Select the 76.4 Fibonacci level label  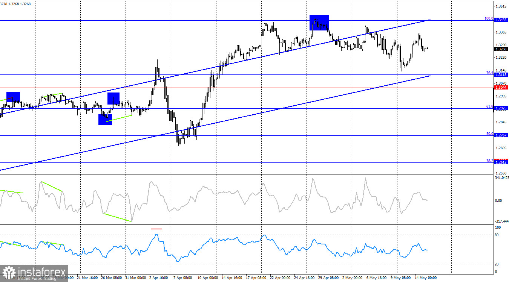[x=490, y=73]
